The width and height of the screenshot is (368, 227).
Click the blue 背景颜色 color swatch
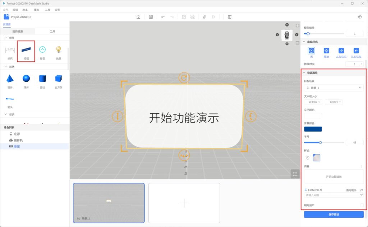click(313, 129)
